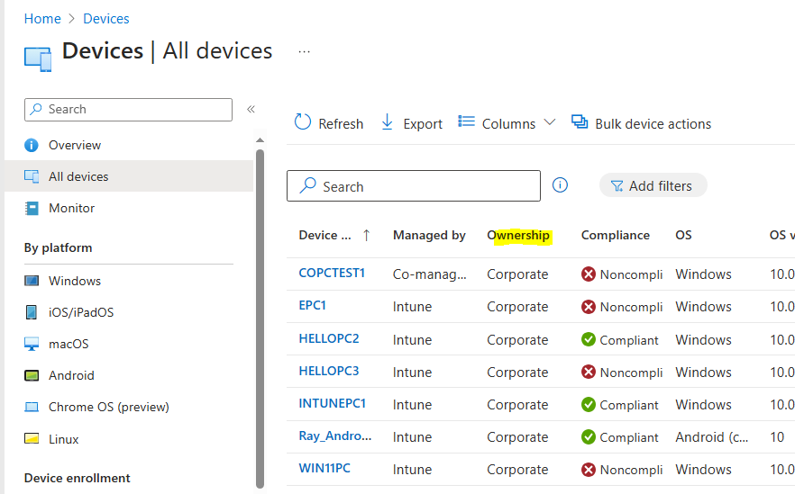Sort by Device name arrow
This screenshot has width=795, height=494.
coord(367,236)
